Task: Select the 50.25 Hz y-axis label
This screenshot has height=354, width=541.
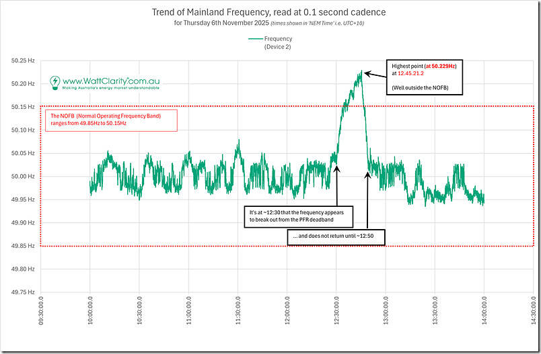Action: click(24, 61)
